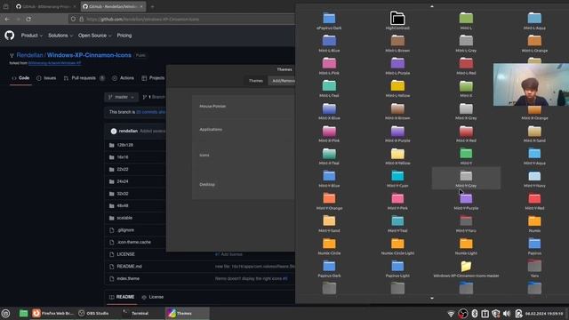This screenshot has height=320, width=569.
Task: Choose the Mint-L-Red icon theme
Action: point(466,66)
